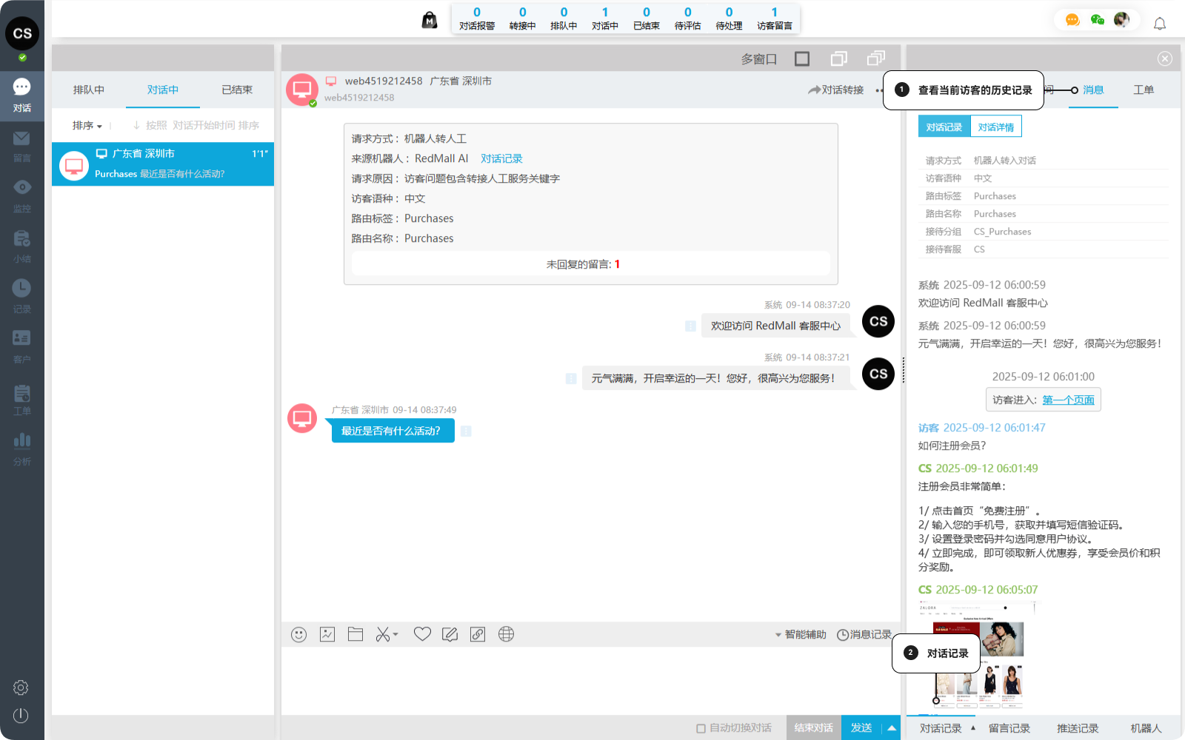Switch to the 已结束 tab

pyautogui.click(x=237, y=90)
